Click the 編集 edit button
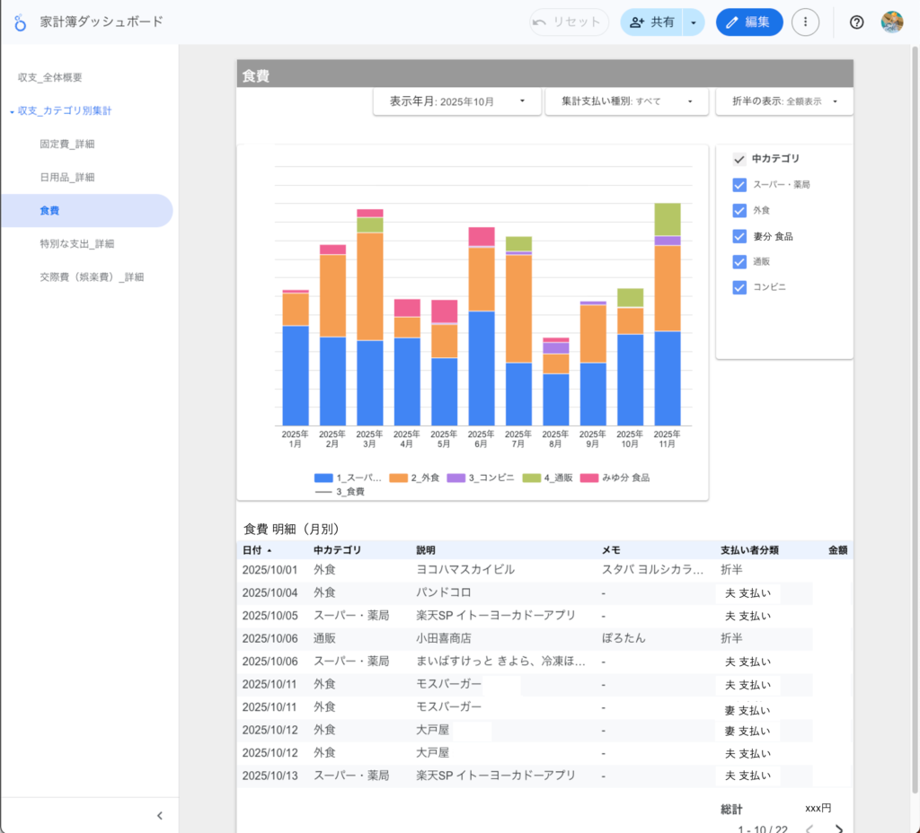This screenshot has width=920, height=833. (748, 22)
